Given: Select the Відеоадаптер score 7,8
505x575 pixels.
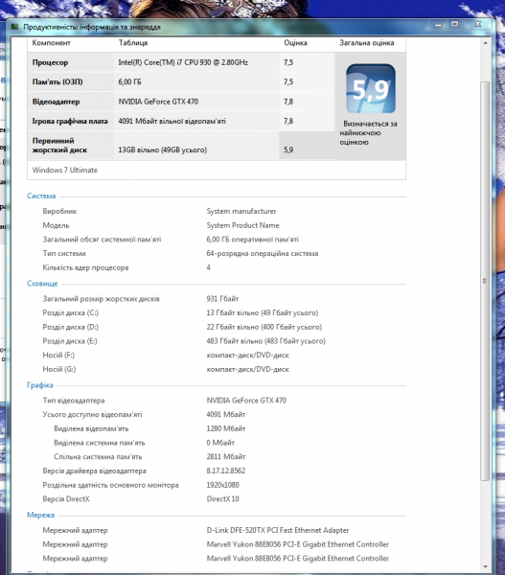Looking at the screenshot, I should (x=288, y=102).
